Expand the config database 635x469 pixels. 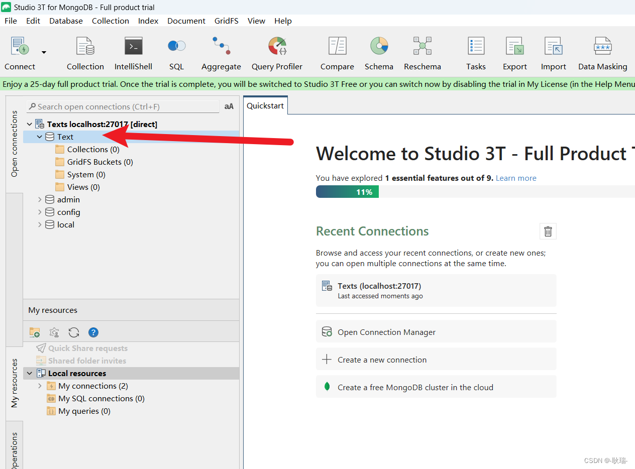40,212
